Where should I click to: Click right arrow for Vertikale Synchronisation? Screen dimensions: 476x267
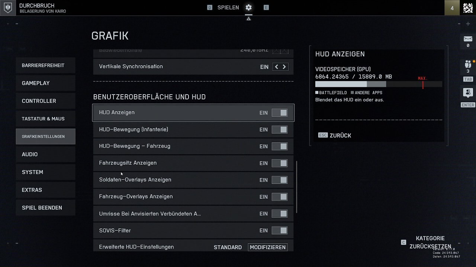pyautogui.click(x=284, y=67)
